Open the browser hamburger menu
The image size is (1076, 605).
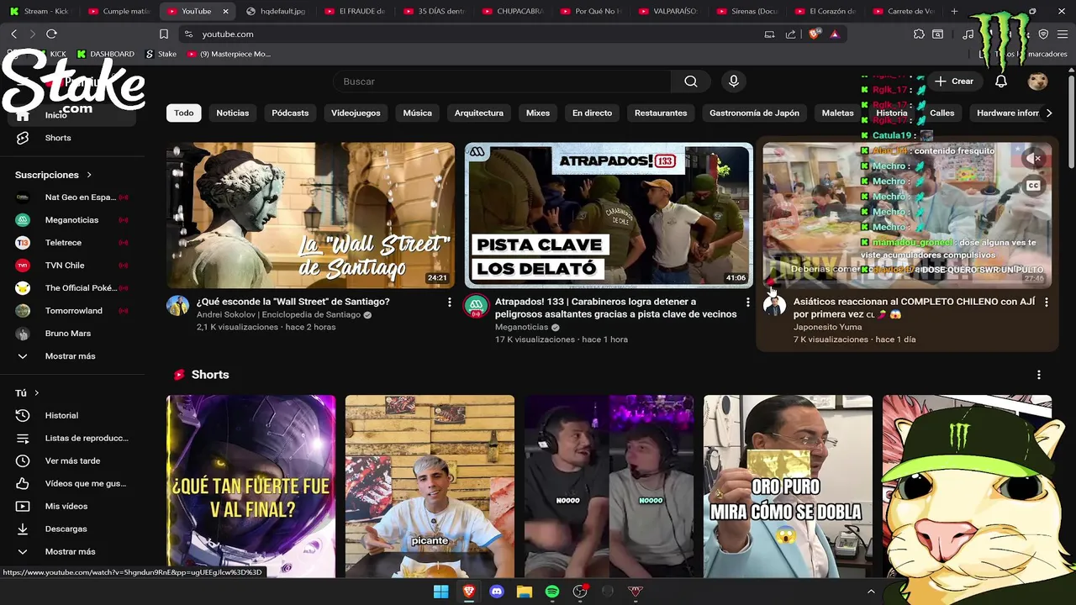[x=1063, y=34]
